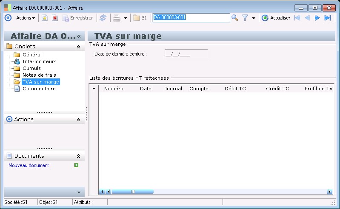Click the green plus add document icon

pyautogui.click(x=76, y=165)
